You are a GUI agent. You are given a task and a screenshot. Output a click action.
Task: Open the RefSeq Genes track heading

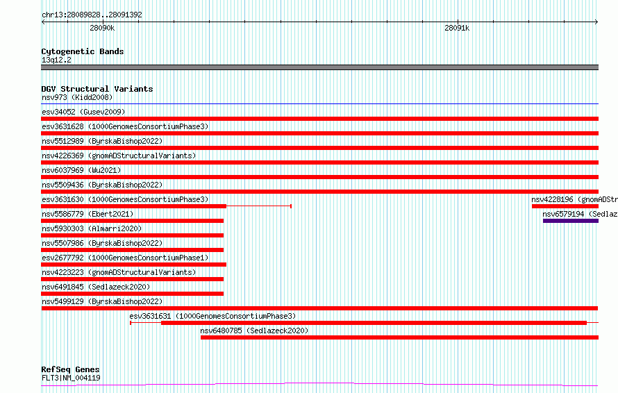pos(70,369)
